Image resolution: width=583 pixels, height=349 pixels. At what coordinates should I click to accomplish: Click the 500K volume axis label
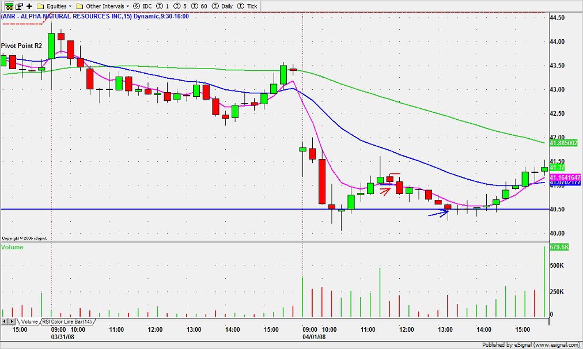556,265
